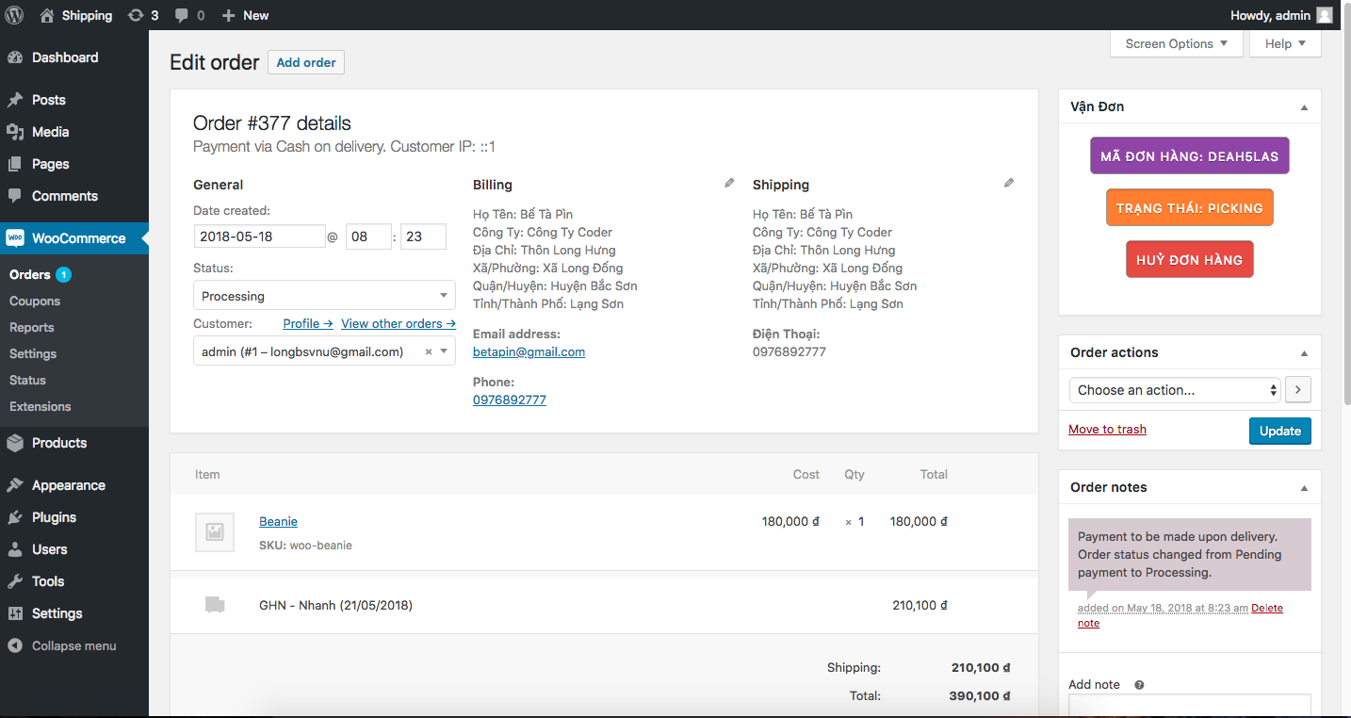1351x718 pixels.
Task: Collapse the Order actions panel
Action: click(1304, 353)
